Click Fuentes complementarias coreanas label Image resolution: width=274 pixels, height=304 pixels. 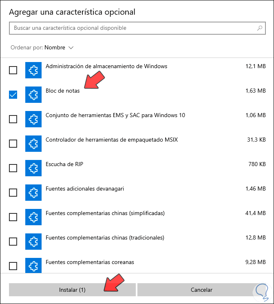click(x=90, y=262)
